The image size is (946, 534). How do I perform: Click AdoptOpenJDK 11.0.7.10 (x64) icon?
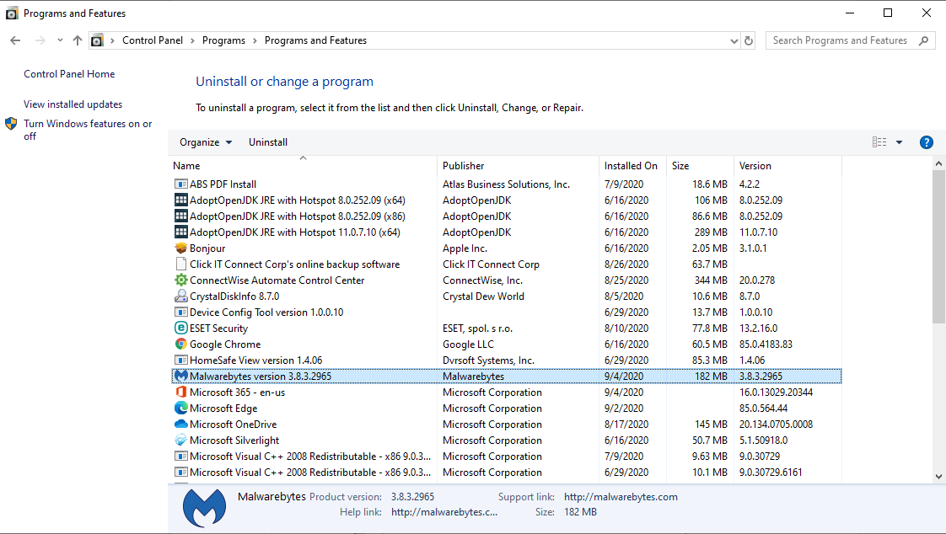point(180,232)
